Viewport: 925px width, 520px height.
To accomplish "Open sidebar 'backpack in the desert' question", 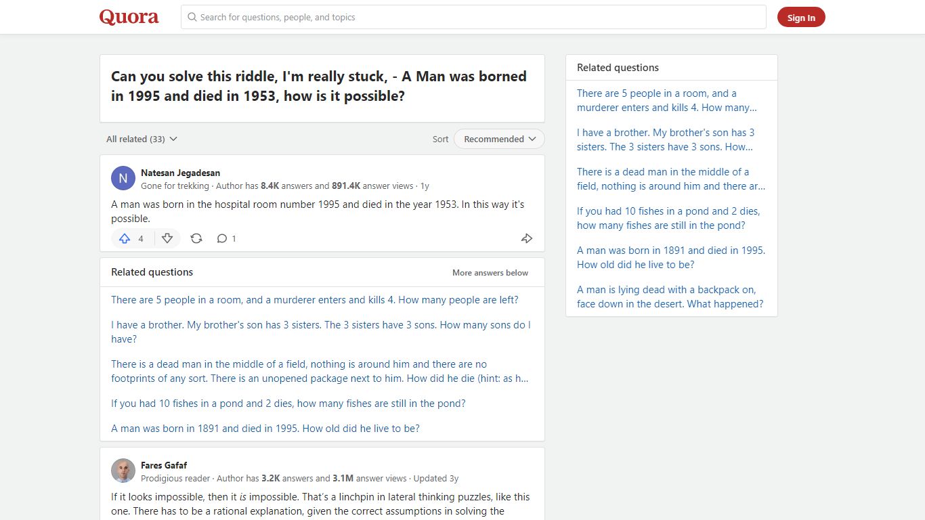I will [670, 297].
